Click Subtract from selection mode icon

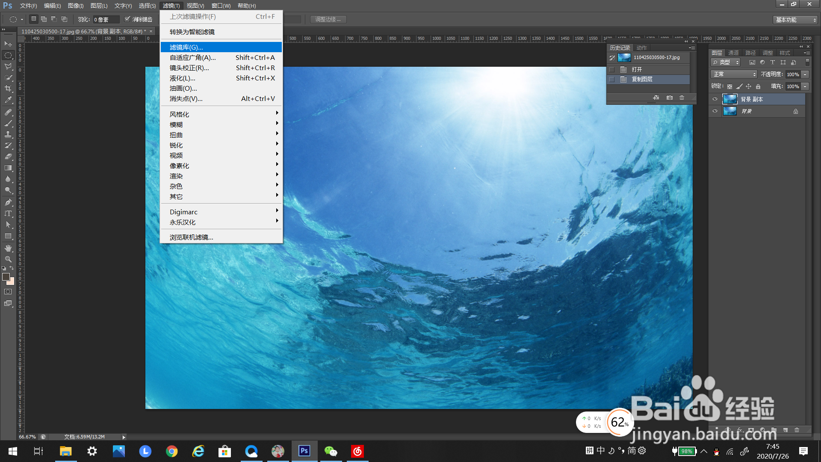[54, 19]
